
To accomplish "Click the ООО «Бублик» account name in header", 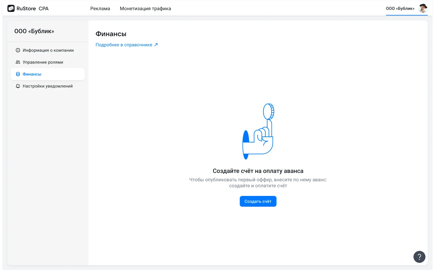I will point(400,8).
